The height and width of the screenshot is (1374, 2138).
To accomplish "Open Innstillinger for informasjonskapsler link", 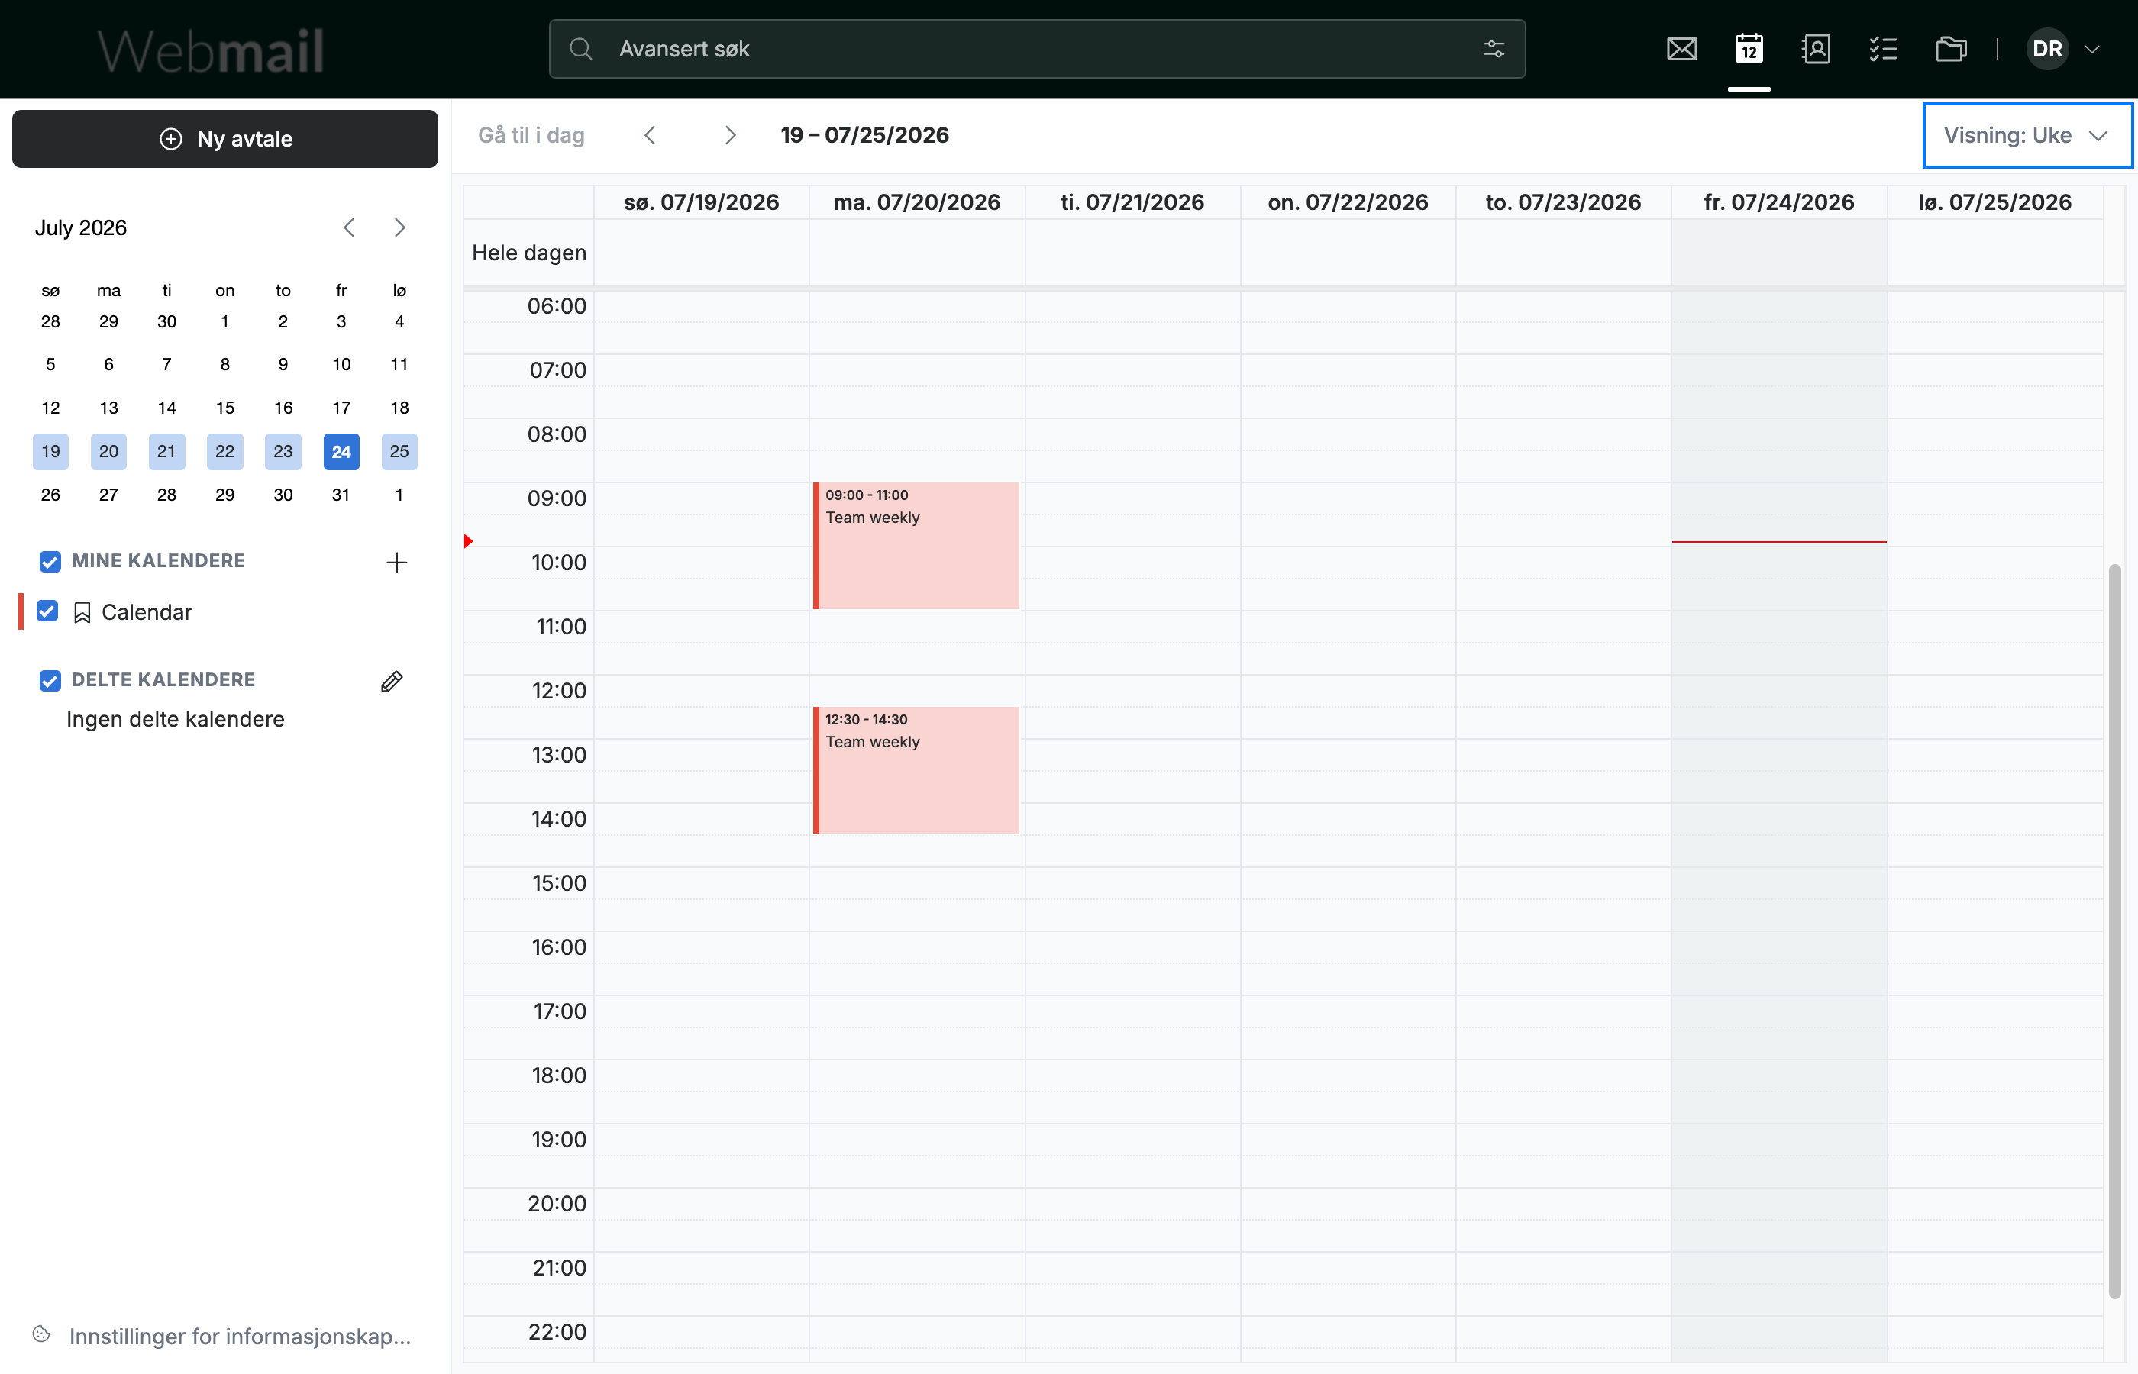I will (240, 1337).
